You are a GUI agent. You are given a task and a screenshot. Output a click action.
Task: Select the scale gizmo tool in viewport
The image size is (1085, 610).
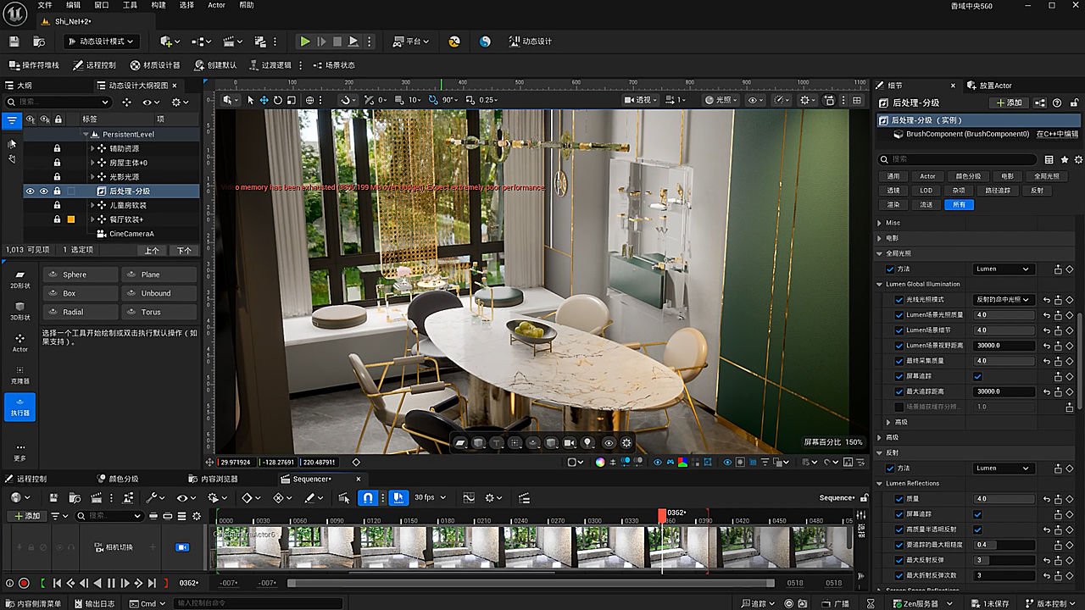click(x=292, y=100)
